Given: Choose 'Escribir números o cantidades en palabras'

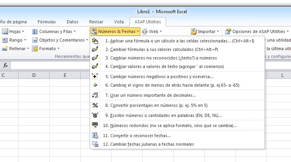Looking at the screenshot, I should tap(177, 115).
